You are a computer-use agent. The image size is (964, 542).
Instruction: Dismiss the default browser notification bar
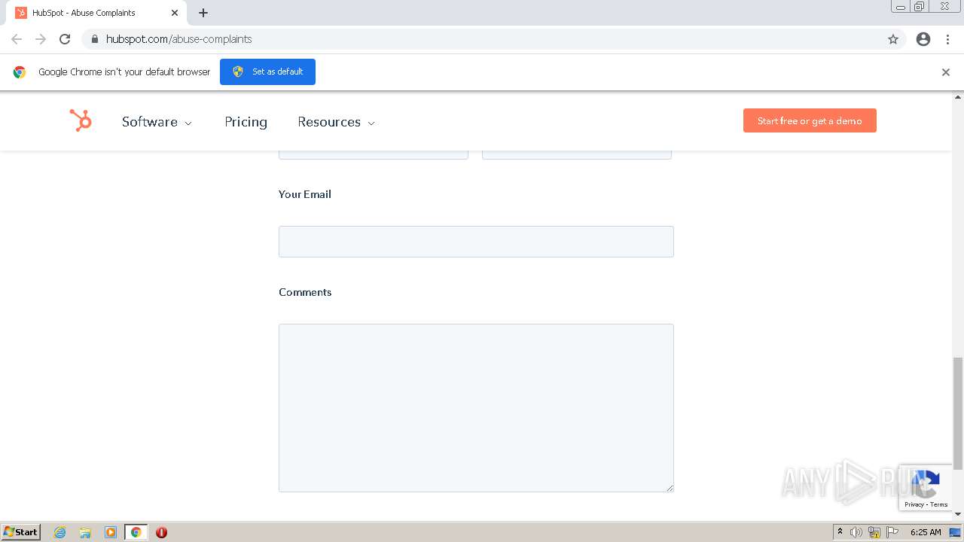pyautogui.click(x=946, y=72)
